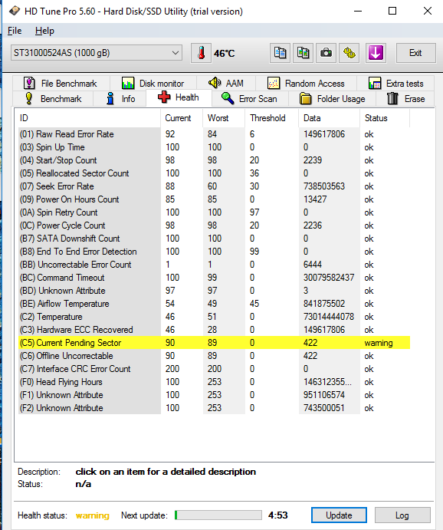Select the Interface CRC Error Count row
Viewport: 443px width, 530px height.
pyautogui.click(x=214, y=369)
